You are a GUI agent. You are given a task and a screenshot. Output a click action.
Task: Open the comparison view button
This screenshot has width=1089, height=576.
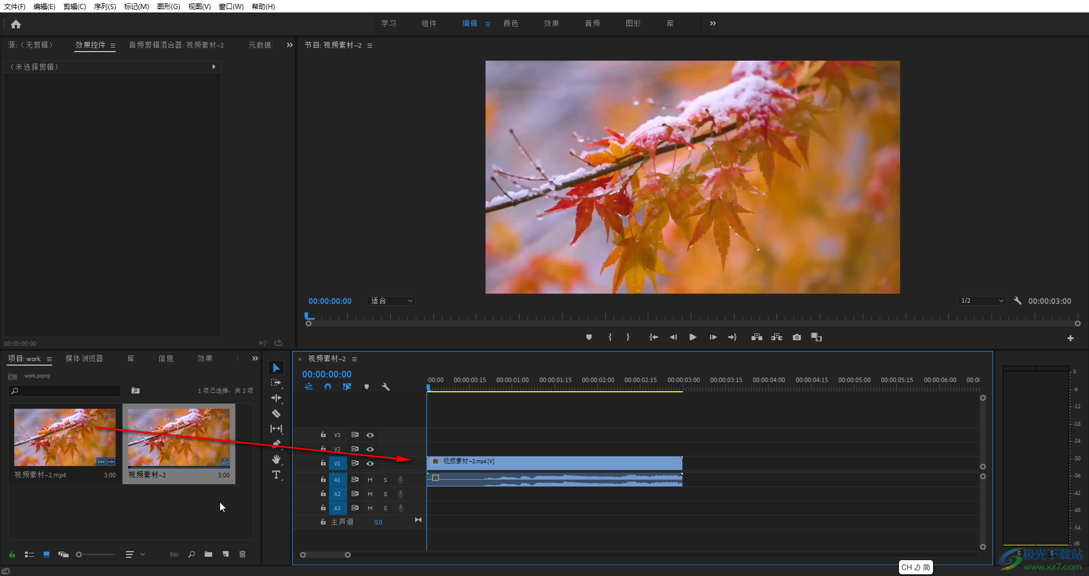pos(816,337)
